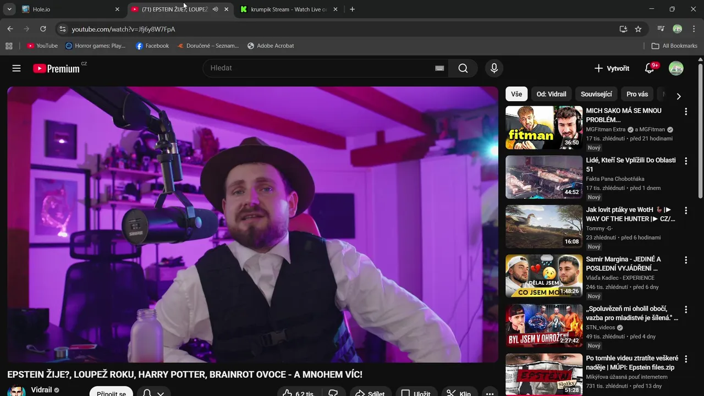
Task: Select the Pro vás filter chip
Action: pos(637,94)
